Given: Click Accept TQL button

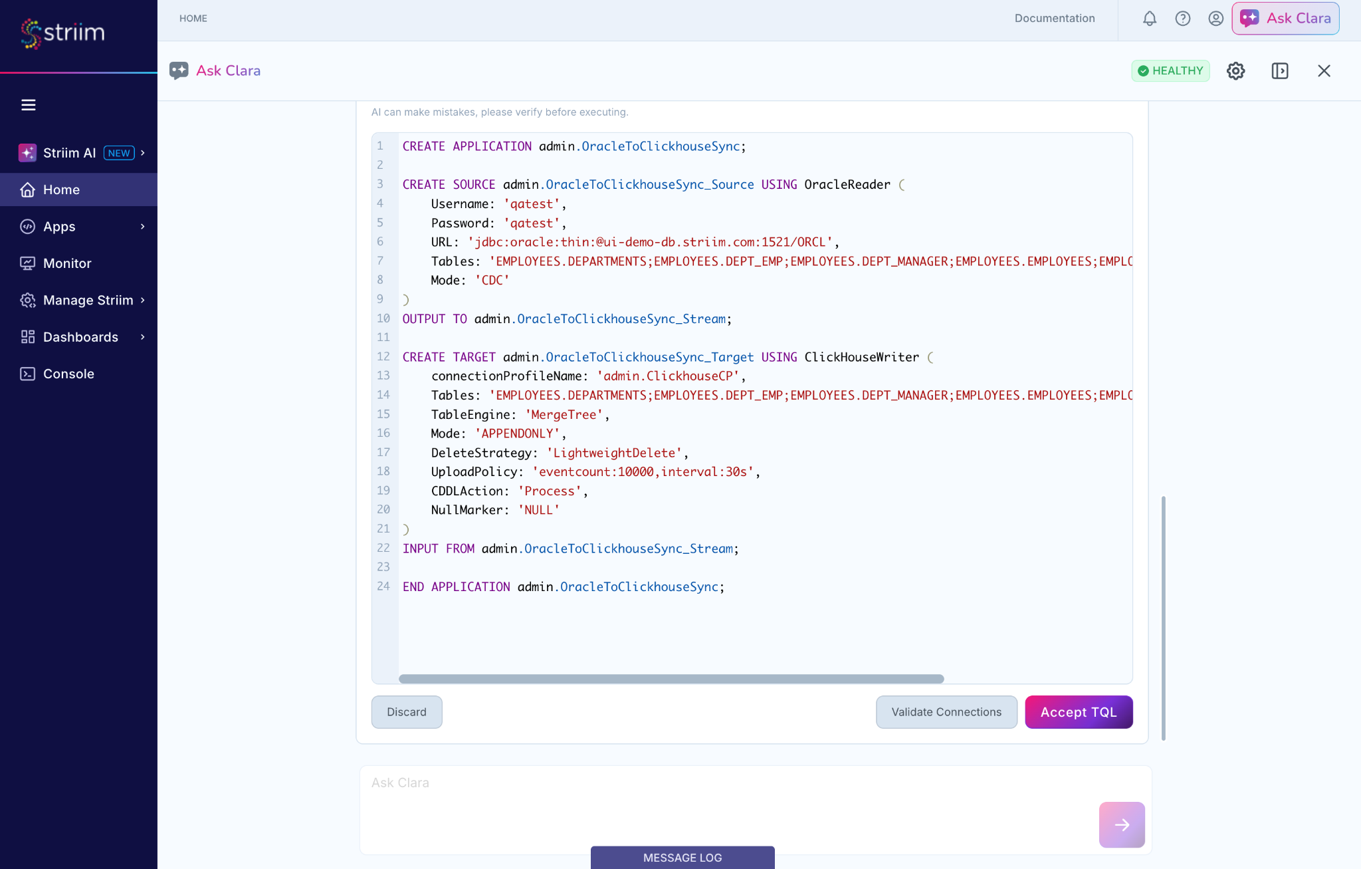Looking at the screenshot, I should tap(1079, 712).
